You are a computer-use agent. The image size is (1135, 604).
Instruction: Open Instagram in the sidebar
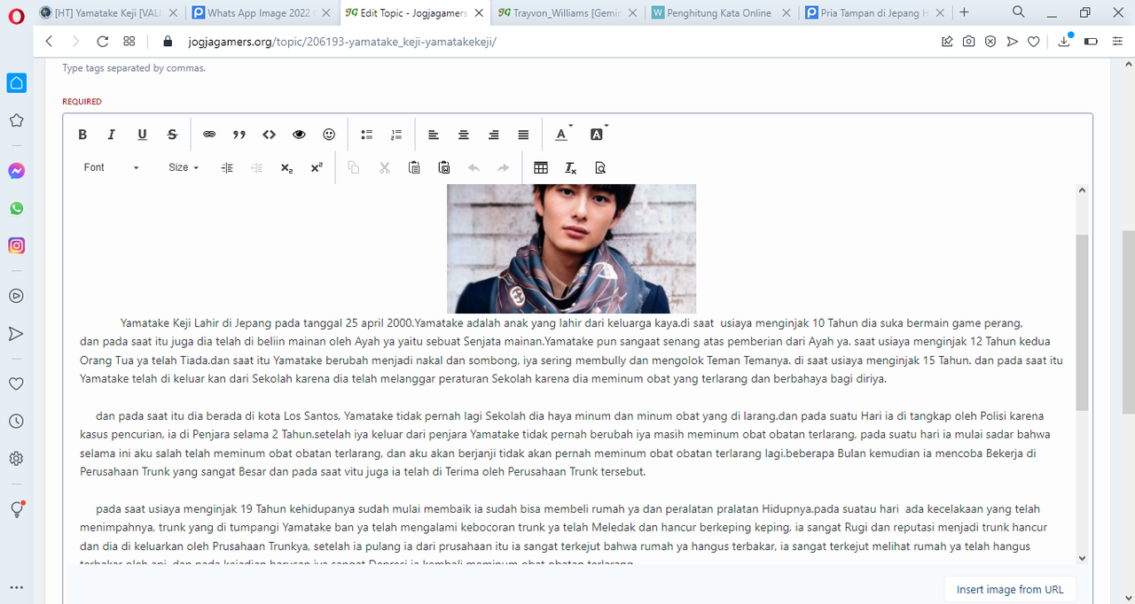[x=16, y=246]
